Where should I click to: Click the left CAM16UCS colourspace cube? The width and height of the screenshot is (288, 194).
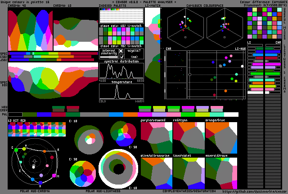[185, 27]
